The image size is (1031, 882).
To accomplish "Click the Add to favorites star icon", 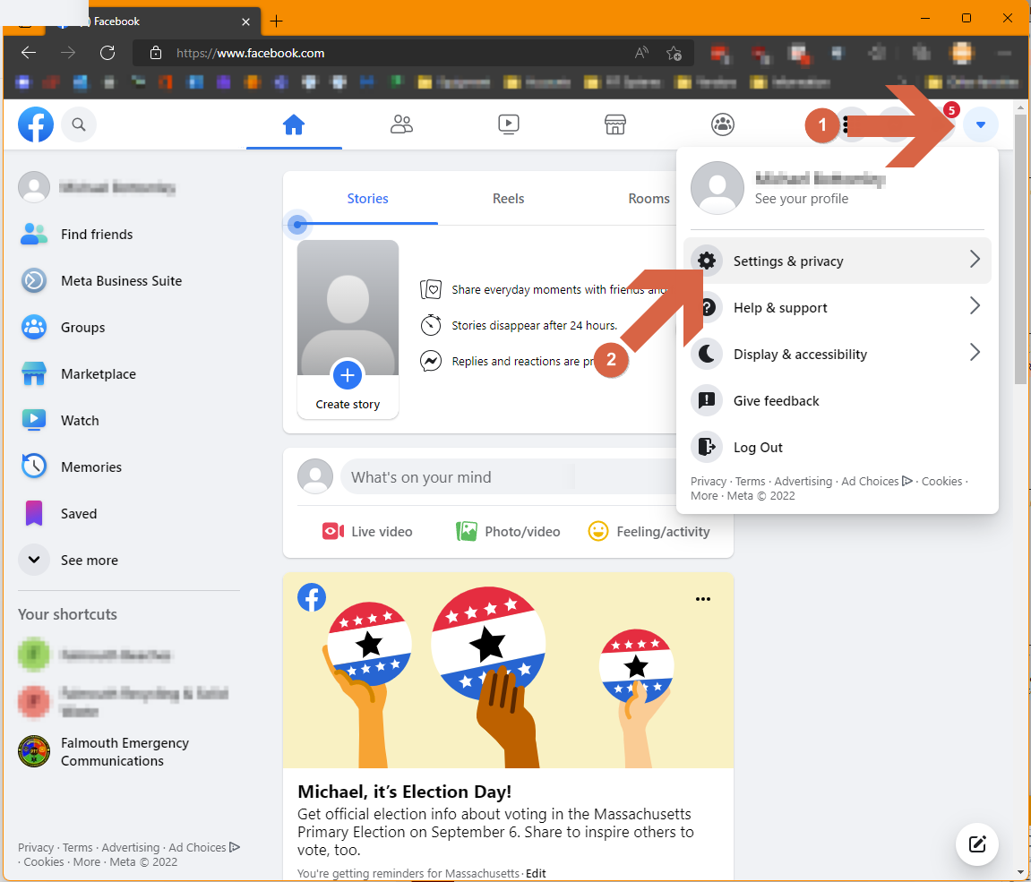I will coord(674,53).
